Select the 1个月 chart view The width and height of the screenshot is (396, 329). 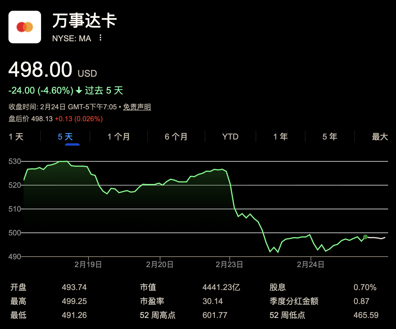[x=118, y=137]
